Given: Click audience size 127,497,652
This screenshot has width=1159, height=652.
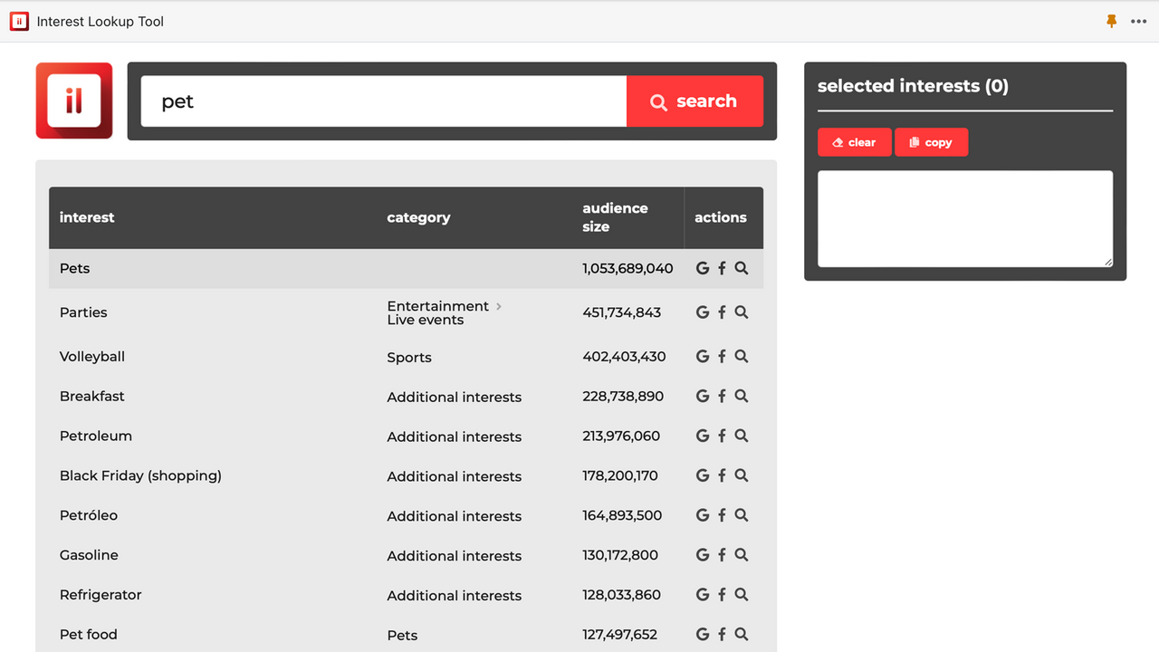Looking at the screenshot, I should [x=620, y=636].
